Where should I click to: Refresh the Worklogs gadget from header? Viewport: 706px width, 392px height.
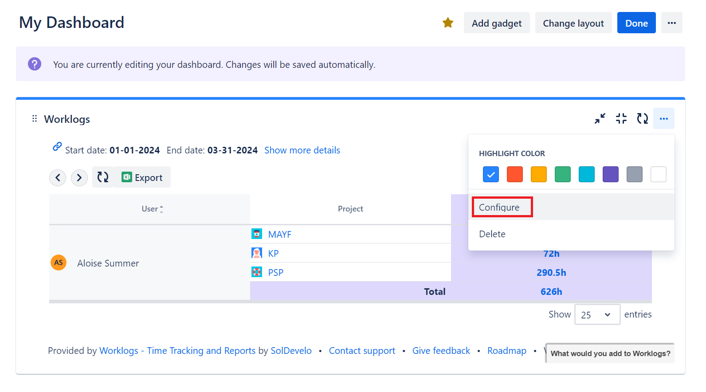[x=643, y=118]
